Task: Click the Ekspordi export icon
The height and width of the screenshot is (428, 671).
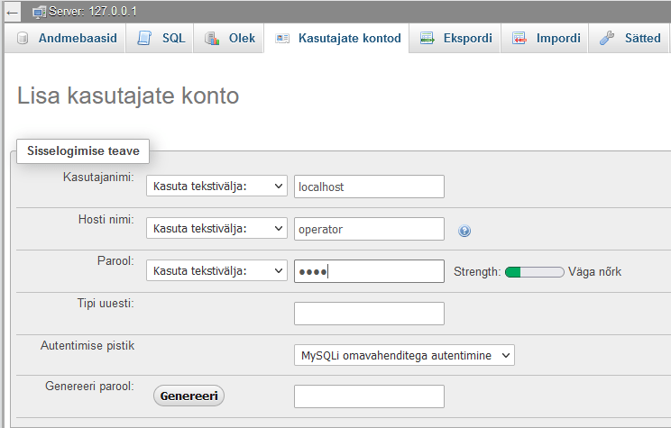Action: [x=427, y=39]
